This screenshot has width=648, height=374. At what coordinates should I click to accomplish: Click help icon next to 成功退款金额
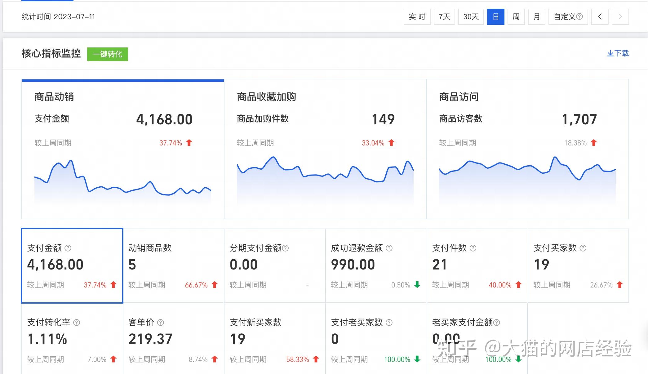click(x=389, y=248)
